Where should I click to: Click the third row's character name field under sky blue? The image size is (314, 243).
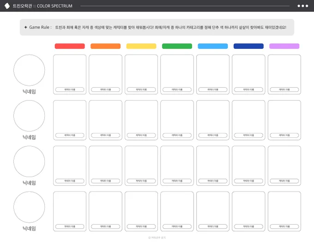click(213, 181)
